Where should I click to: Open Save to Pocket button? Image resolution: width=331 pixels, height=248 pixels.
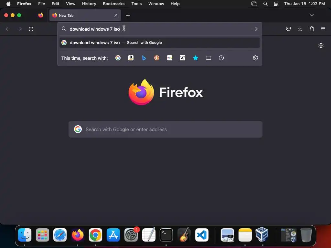pos(288,29)
